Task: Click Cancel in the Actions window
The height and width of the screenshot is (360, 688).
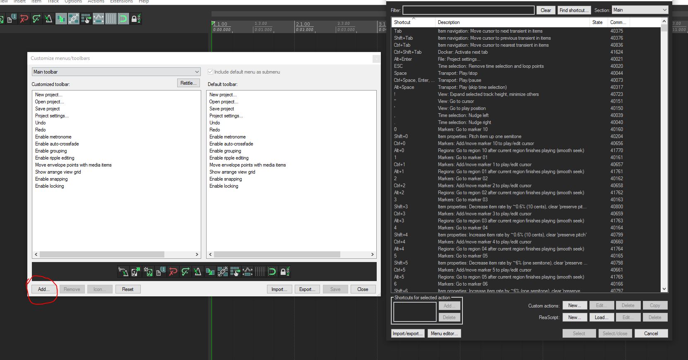Action: pos(651,334)
